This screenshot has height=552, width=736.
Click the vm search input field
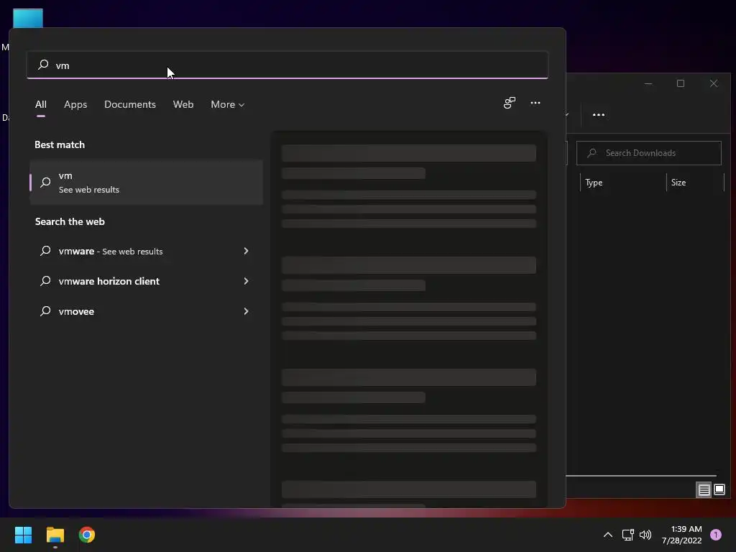point(287,65)
